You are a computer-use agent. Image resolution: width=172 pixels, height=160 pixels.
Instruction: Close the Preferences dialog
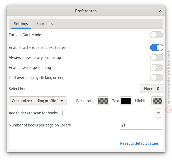point(160,11)
